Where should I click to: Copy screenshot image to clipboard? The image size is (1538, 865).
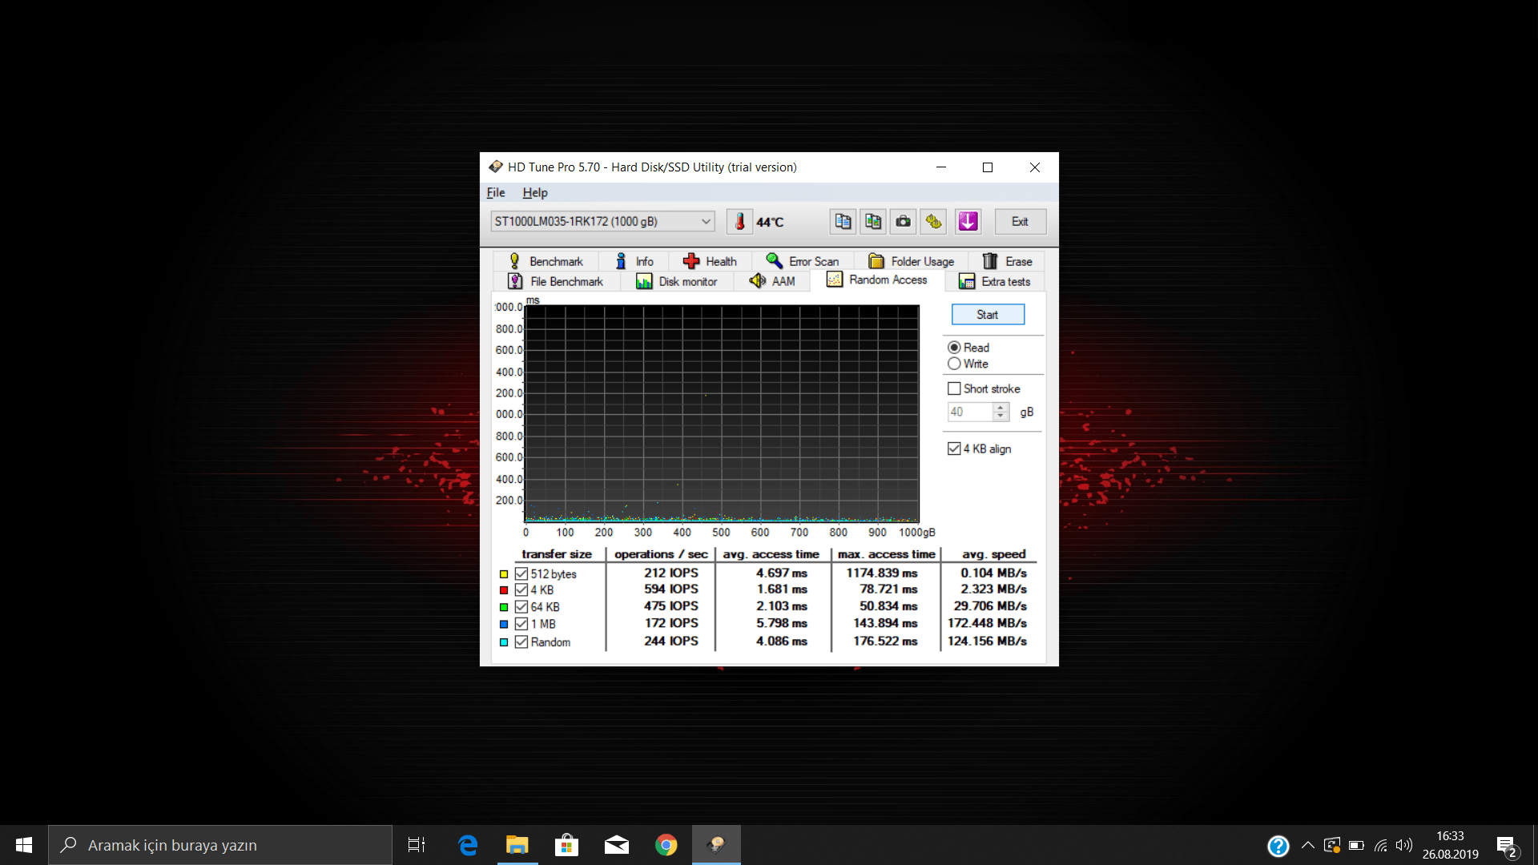873,221
